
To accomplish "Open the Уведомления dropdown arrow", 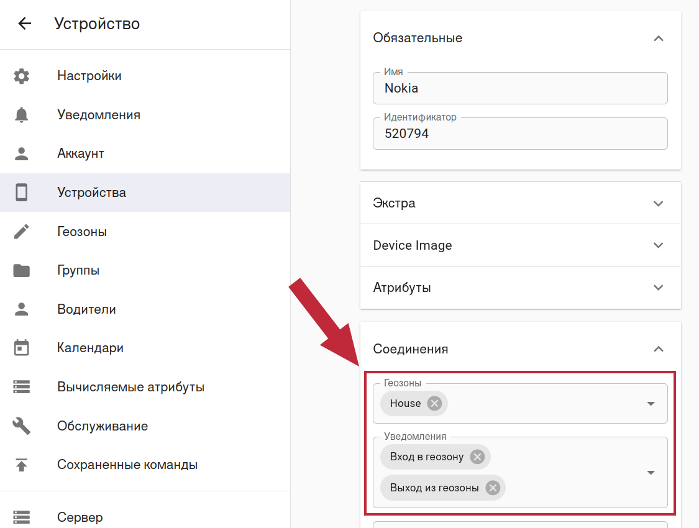I will 651,473.
